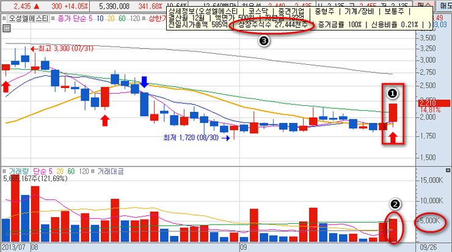This screenshot has height=252, width=452.
Task: Click the 최저 1,720 (08/30) low marker
Action: coord(196,138)
